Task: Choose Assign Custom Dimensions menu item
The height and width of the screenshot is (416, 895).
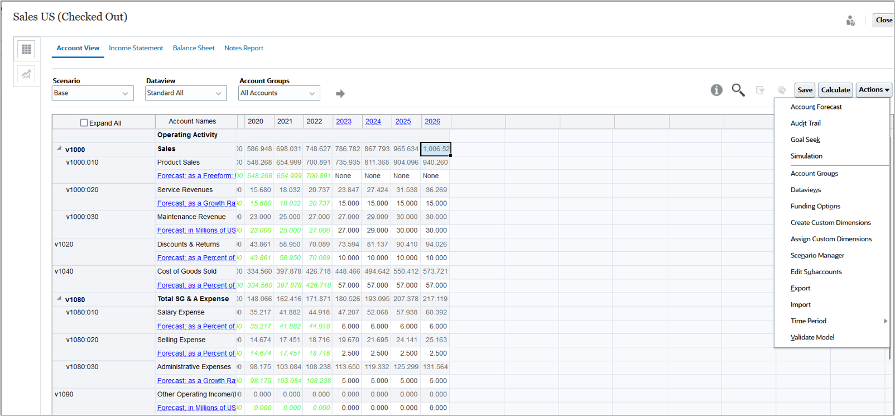Action: pyautogui.click(x=831, y=239)
